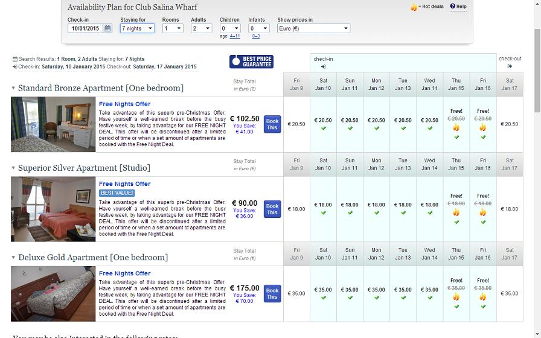Collapse the Standard Bronze Apartment section

pos(13,88)
